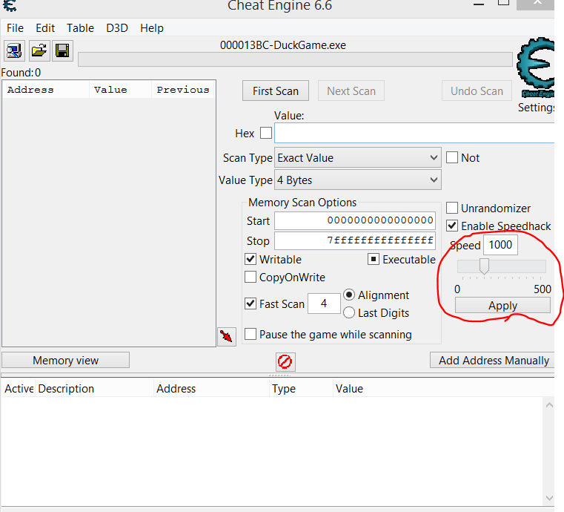Click the Type column header

coord(302,389)
